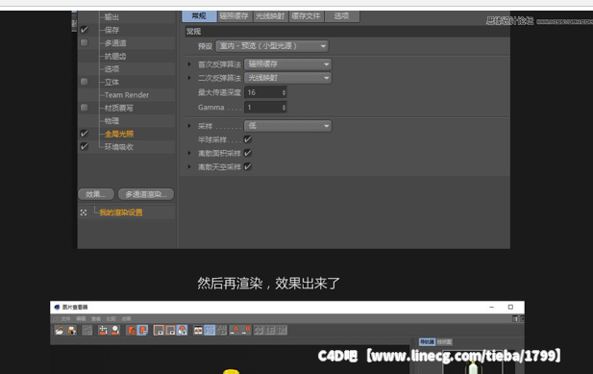Expand the 采样 disclosure triangle
The image size is (593, 374).
click(189, 126)
